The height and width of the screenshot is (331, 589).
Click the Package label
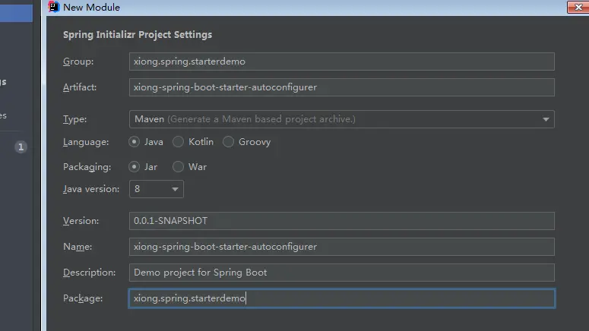coord(83,298)
